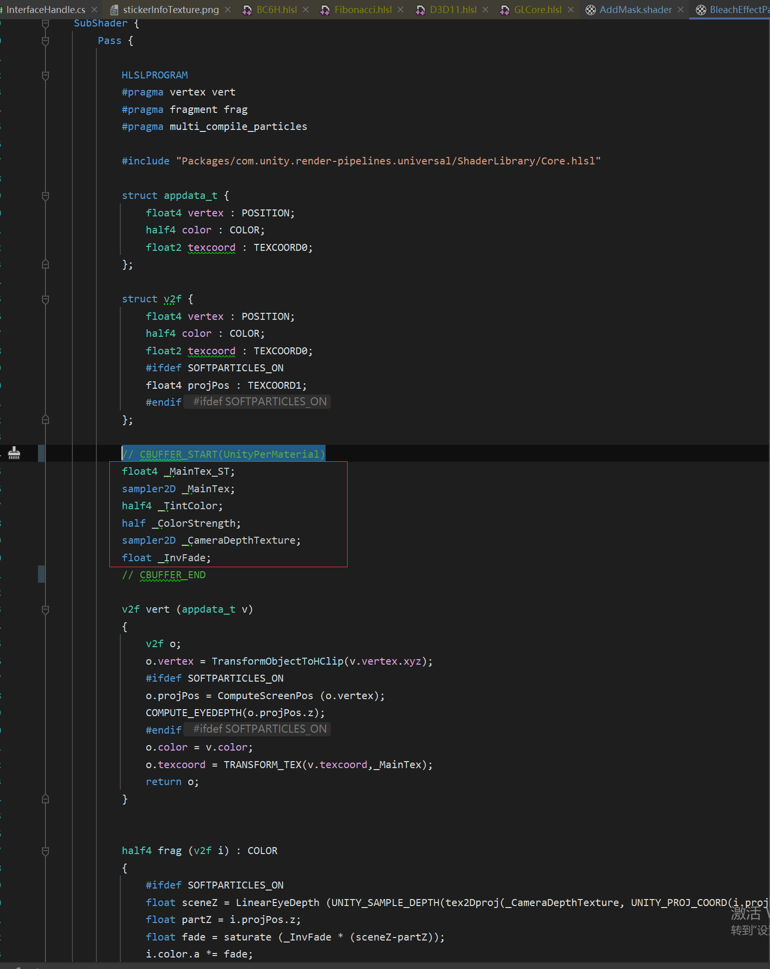Click the "half _ColorStrength;" declaration
770x969 pixels.
click(x=181, y=523)
